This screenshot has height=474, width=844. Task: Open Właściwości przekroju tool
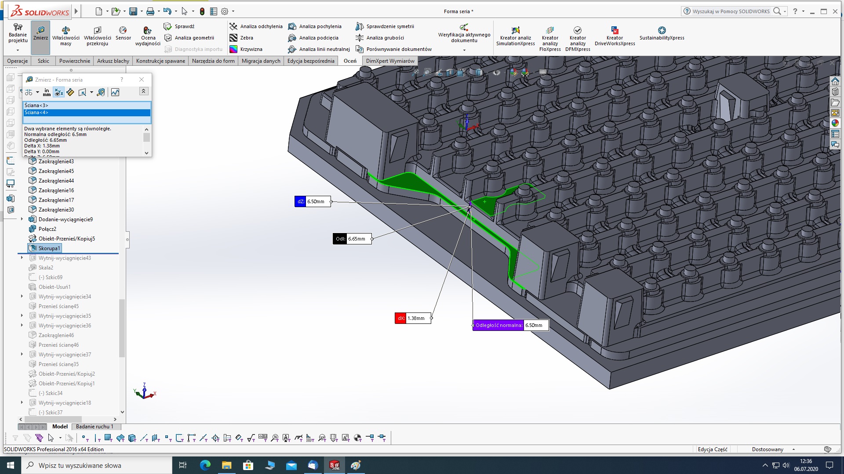click(x=97, y=36)
